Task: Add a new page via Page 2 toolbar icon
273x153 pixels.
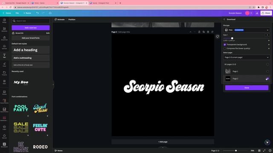Action: (212, 32)
